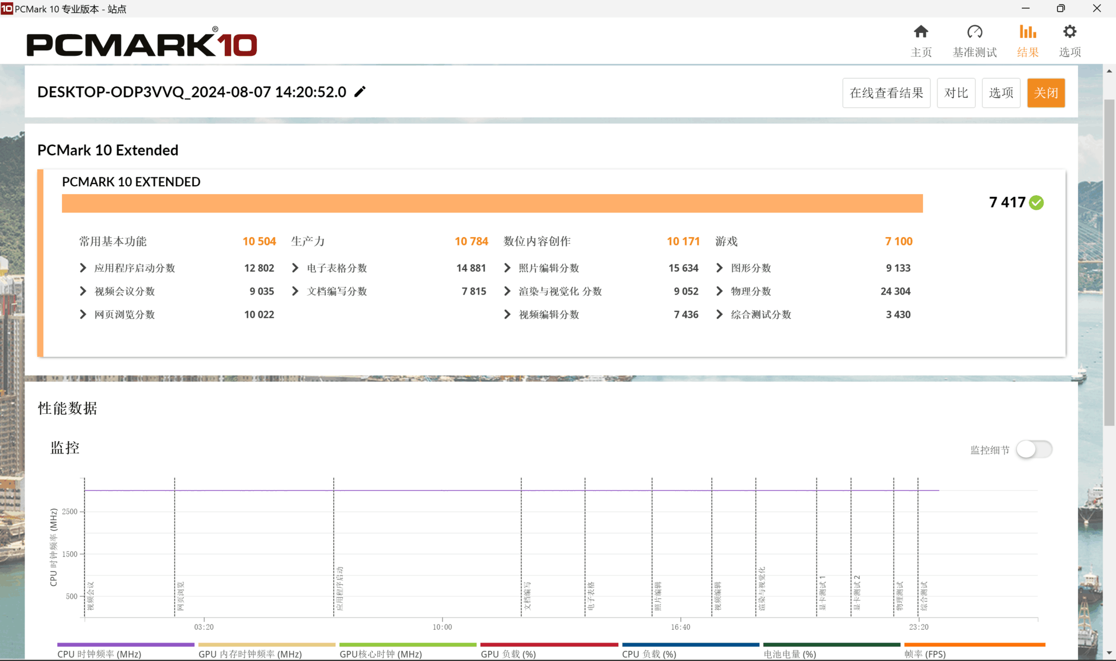Click the green validated checkmark next to 7 417
The image size is (1116, 661).
point(1037,202)
